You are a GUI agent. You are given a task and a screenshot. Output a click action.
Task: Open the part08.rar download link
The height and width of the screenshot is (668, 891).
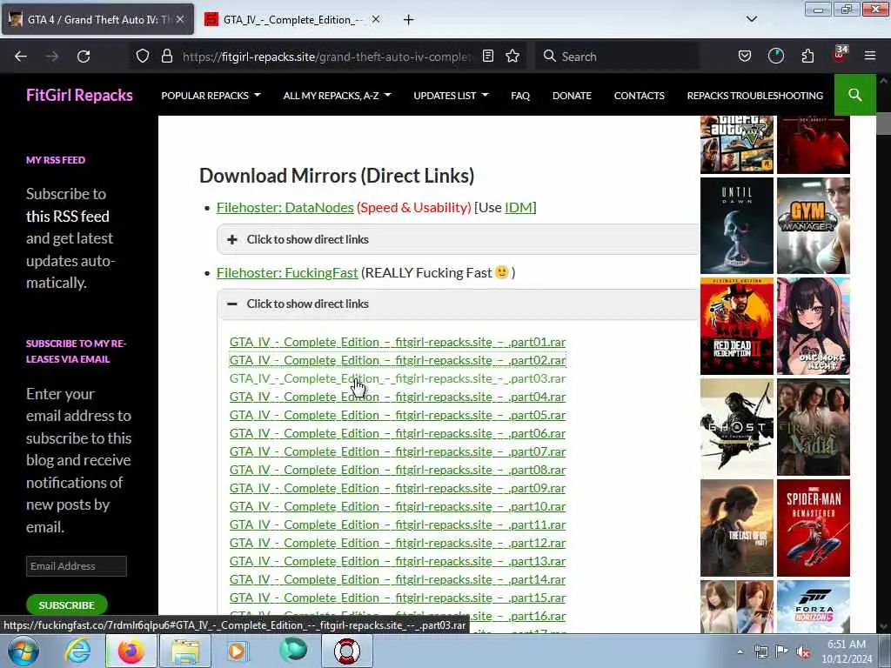397,470
